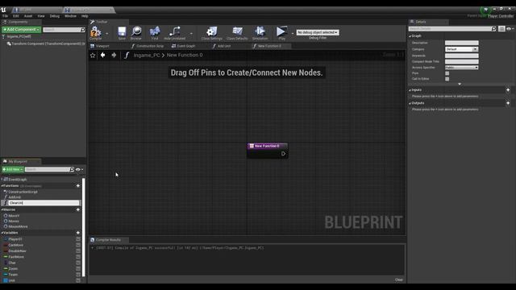This screenshot has width=516, height=290.
Task: Add a new function with the plus icon
Action: [x=78, y=186]
